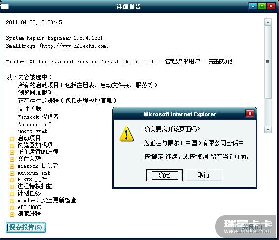Screen dimensions: 279x240
Task: Expand the Autorun.inf tree node
Action: (12, 173)
